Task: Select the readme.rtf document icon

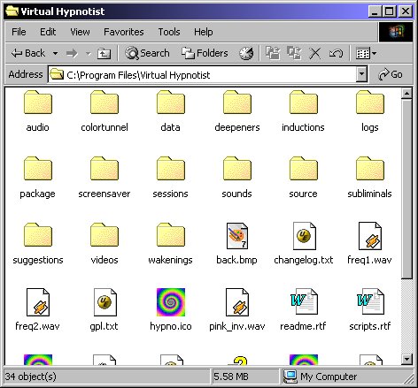Action: click(304, 301)
